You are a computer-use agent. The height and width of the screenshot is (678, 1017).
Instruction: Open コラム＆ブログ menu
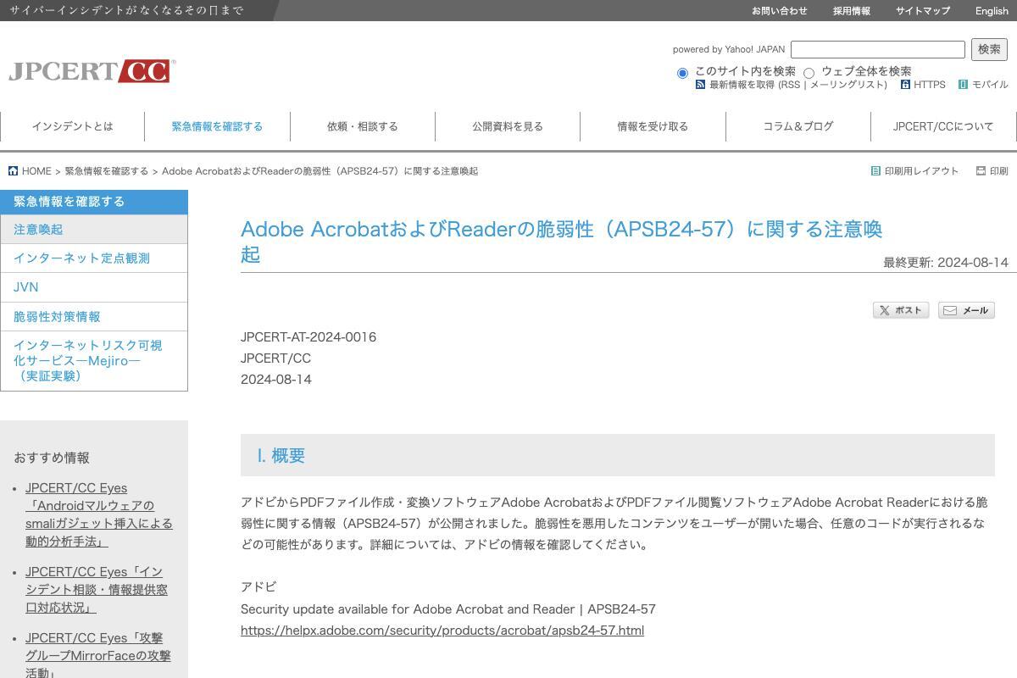(798, 126)
